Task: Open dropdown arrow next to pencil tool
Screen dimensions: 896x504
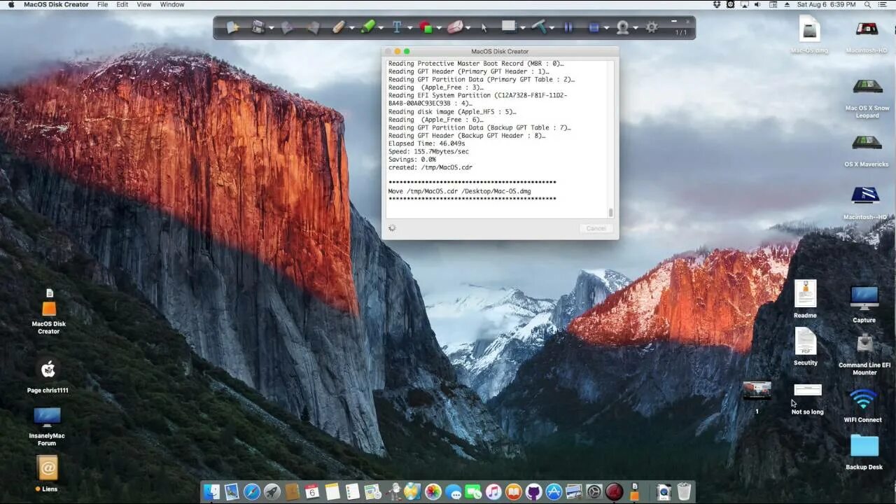Action: 351,29
